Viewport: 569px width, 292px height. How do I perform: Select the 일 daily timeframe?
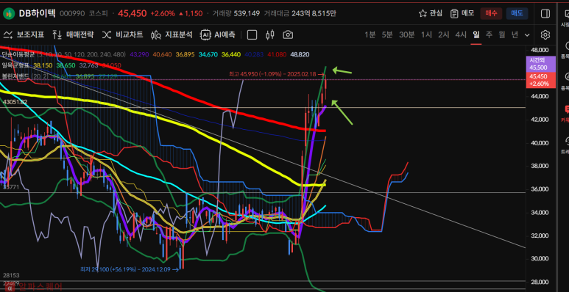pyautogui.click(x=476, y=34)
